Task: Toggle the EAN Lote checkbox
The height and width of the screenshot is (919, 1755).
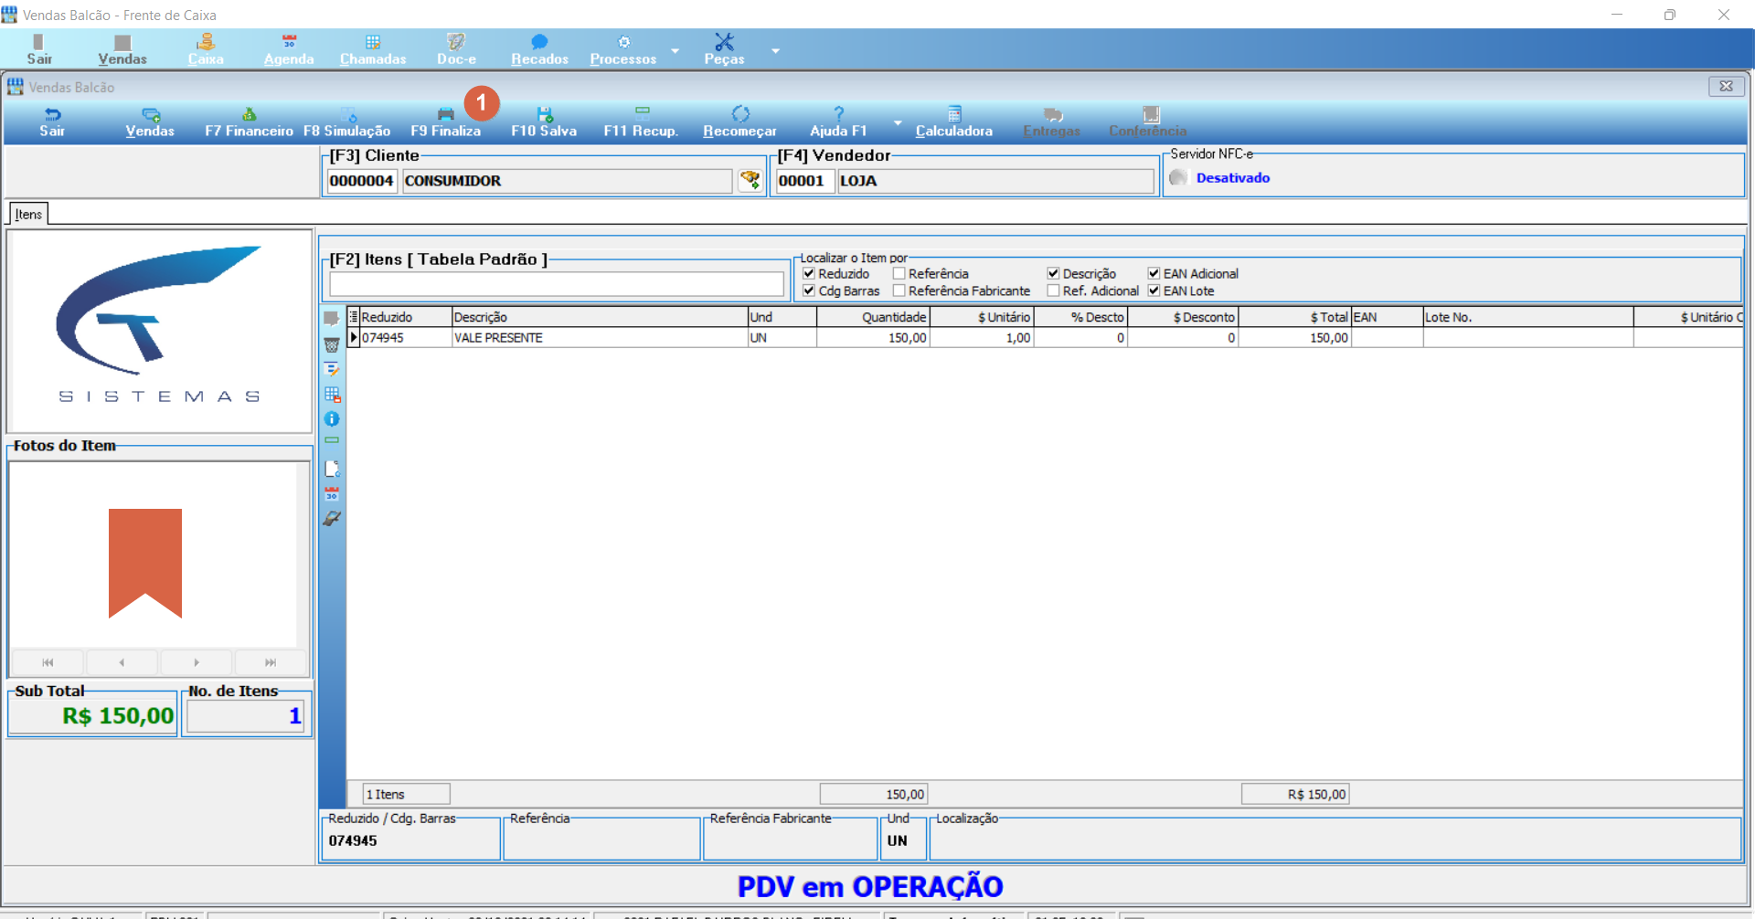Action: [1154, 290]
